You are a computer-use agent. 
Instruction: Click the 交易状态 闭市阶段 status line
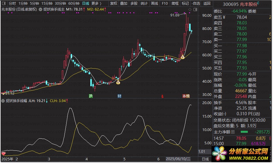coord(239,120)
